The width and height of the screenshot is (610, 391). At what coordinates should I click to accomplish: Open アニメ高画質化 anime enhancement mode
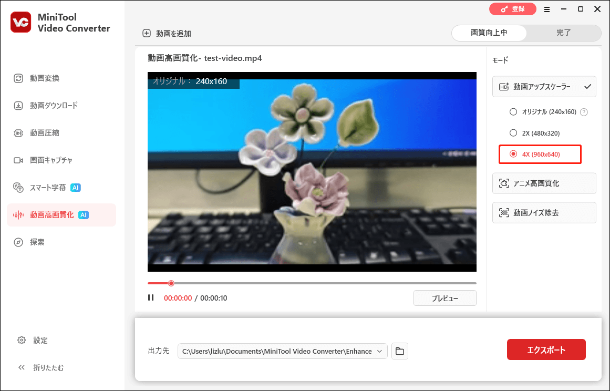point(544,183)
